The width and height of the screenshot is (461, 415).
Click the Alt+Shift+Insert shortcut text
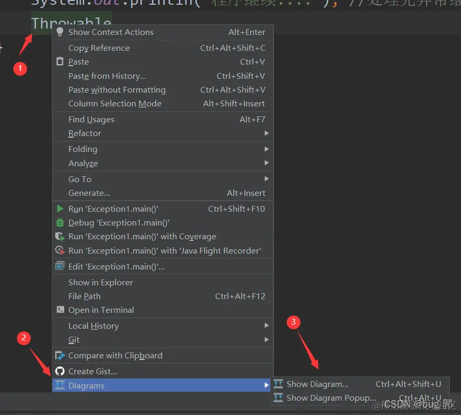tap(234, 103)
